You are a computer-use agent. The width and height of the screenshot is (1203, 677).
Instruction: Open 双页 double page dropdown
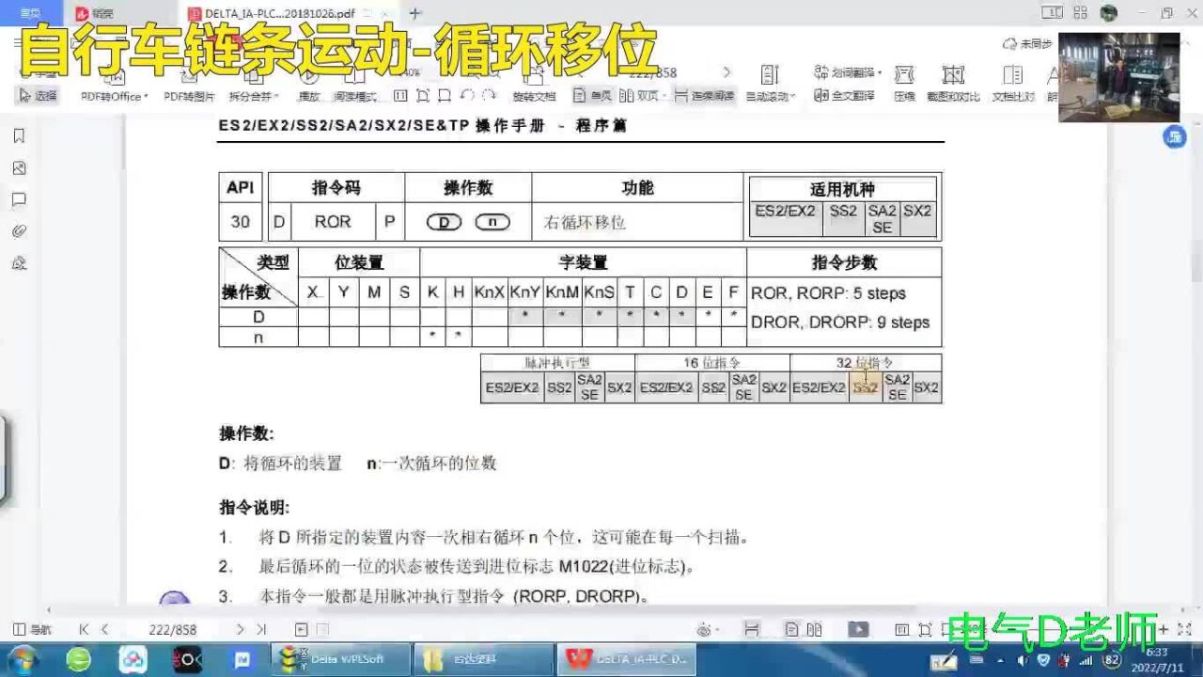click(x=642, y=96)
